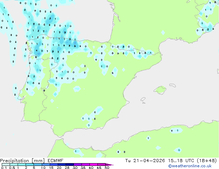Screen dimensions: 219x169
Task: Click the legend tick label '30'
Action: [75, 168]
